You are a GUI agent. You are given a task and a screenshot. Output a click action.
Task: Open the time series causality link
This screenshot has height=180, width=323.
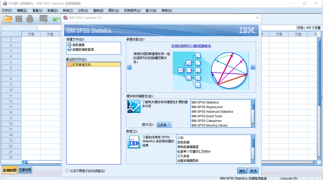pos(191,46)
